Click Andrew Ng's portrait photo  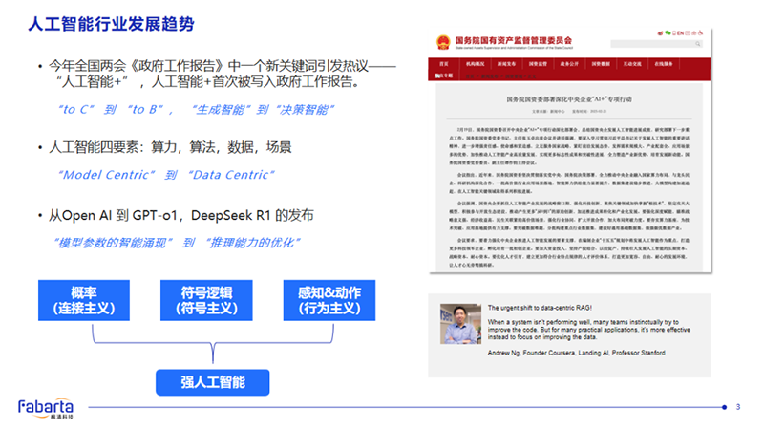pos(460,324)
